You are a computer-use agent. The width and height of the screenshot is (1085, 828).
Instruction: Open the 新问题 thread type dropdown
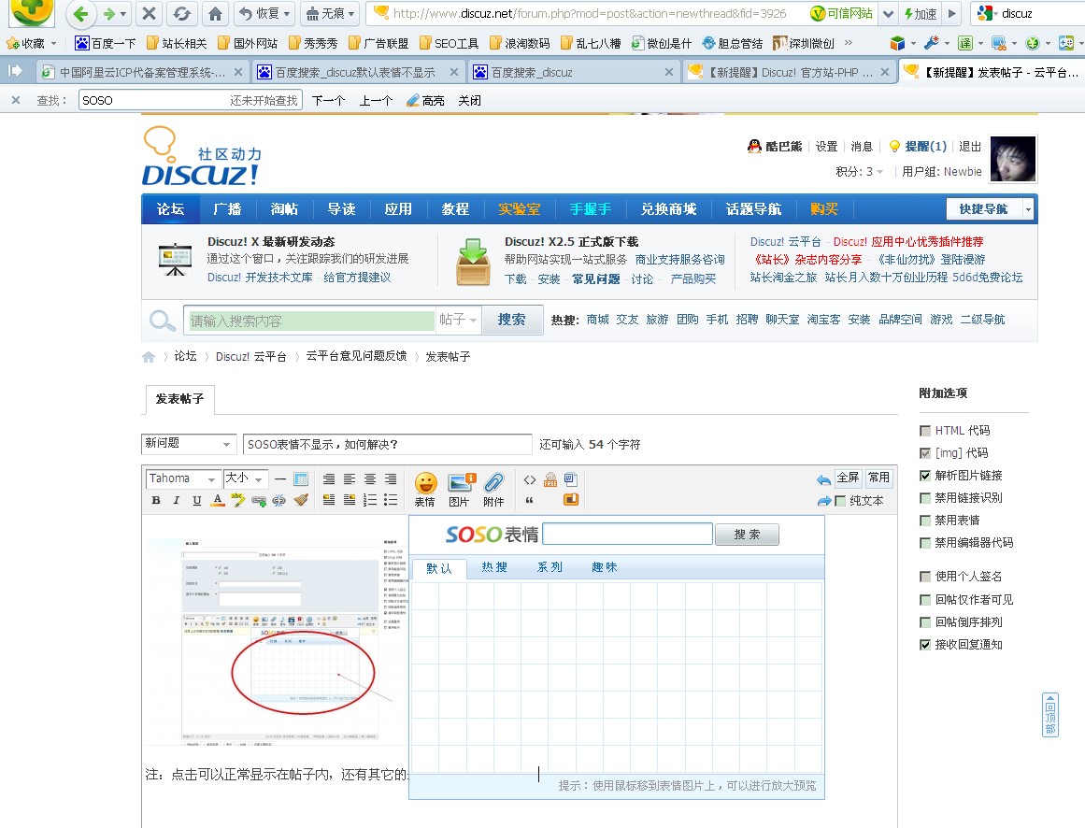pyautogui.click(x=189, y=443)
